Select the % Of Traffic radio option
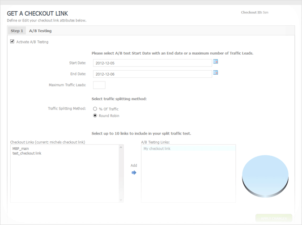 [x=95, y=109]
